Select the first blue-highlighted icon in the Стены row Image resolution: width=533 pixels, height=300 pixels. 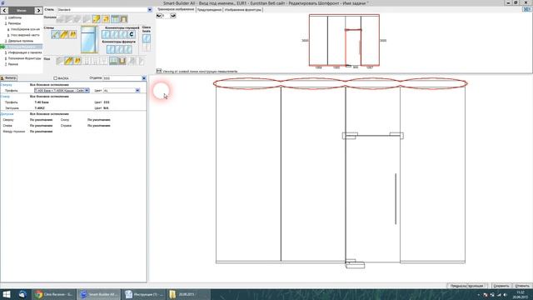(x=56, y=34)
